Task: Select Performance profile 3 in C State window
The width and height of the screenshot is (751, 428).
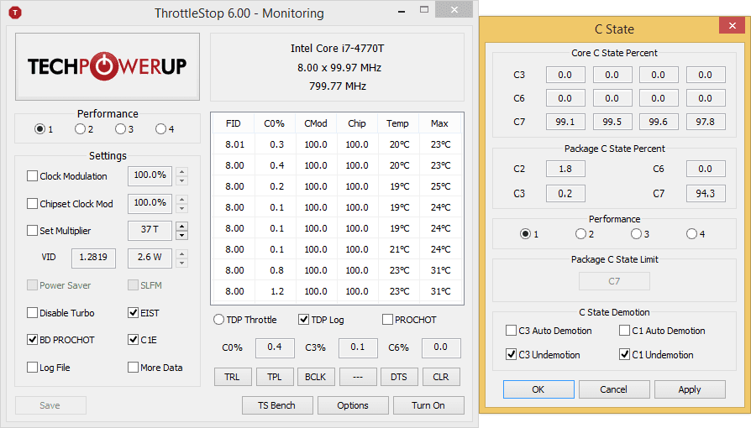Action: pyautogui.click(x=636, y=233)
